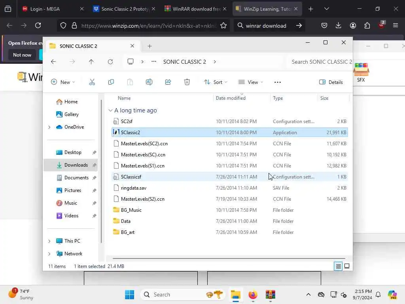The width and height of the screenshot is (405, 304).
Task: Click the Not now button
Action: coord(22,55)
